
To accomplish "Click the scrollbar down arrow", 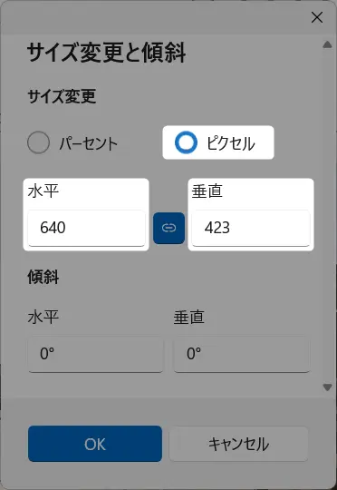I will pyautogui.click(x=327, y=387).
